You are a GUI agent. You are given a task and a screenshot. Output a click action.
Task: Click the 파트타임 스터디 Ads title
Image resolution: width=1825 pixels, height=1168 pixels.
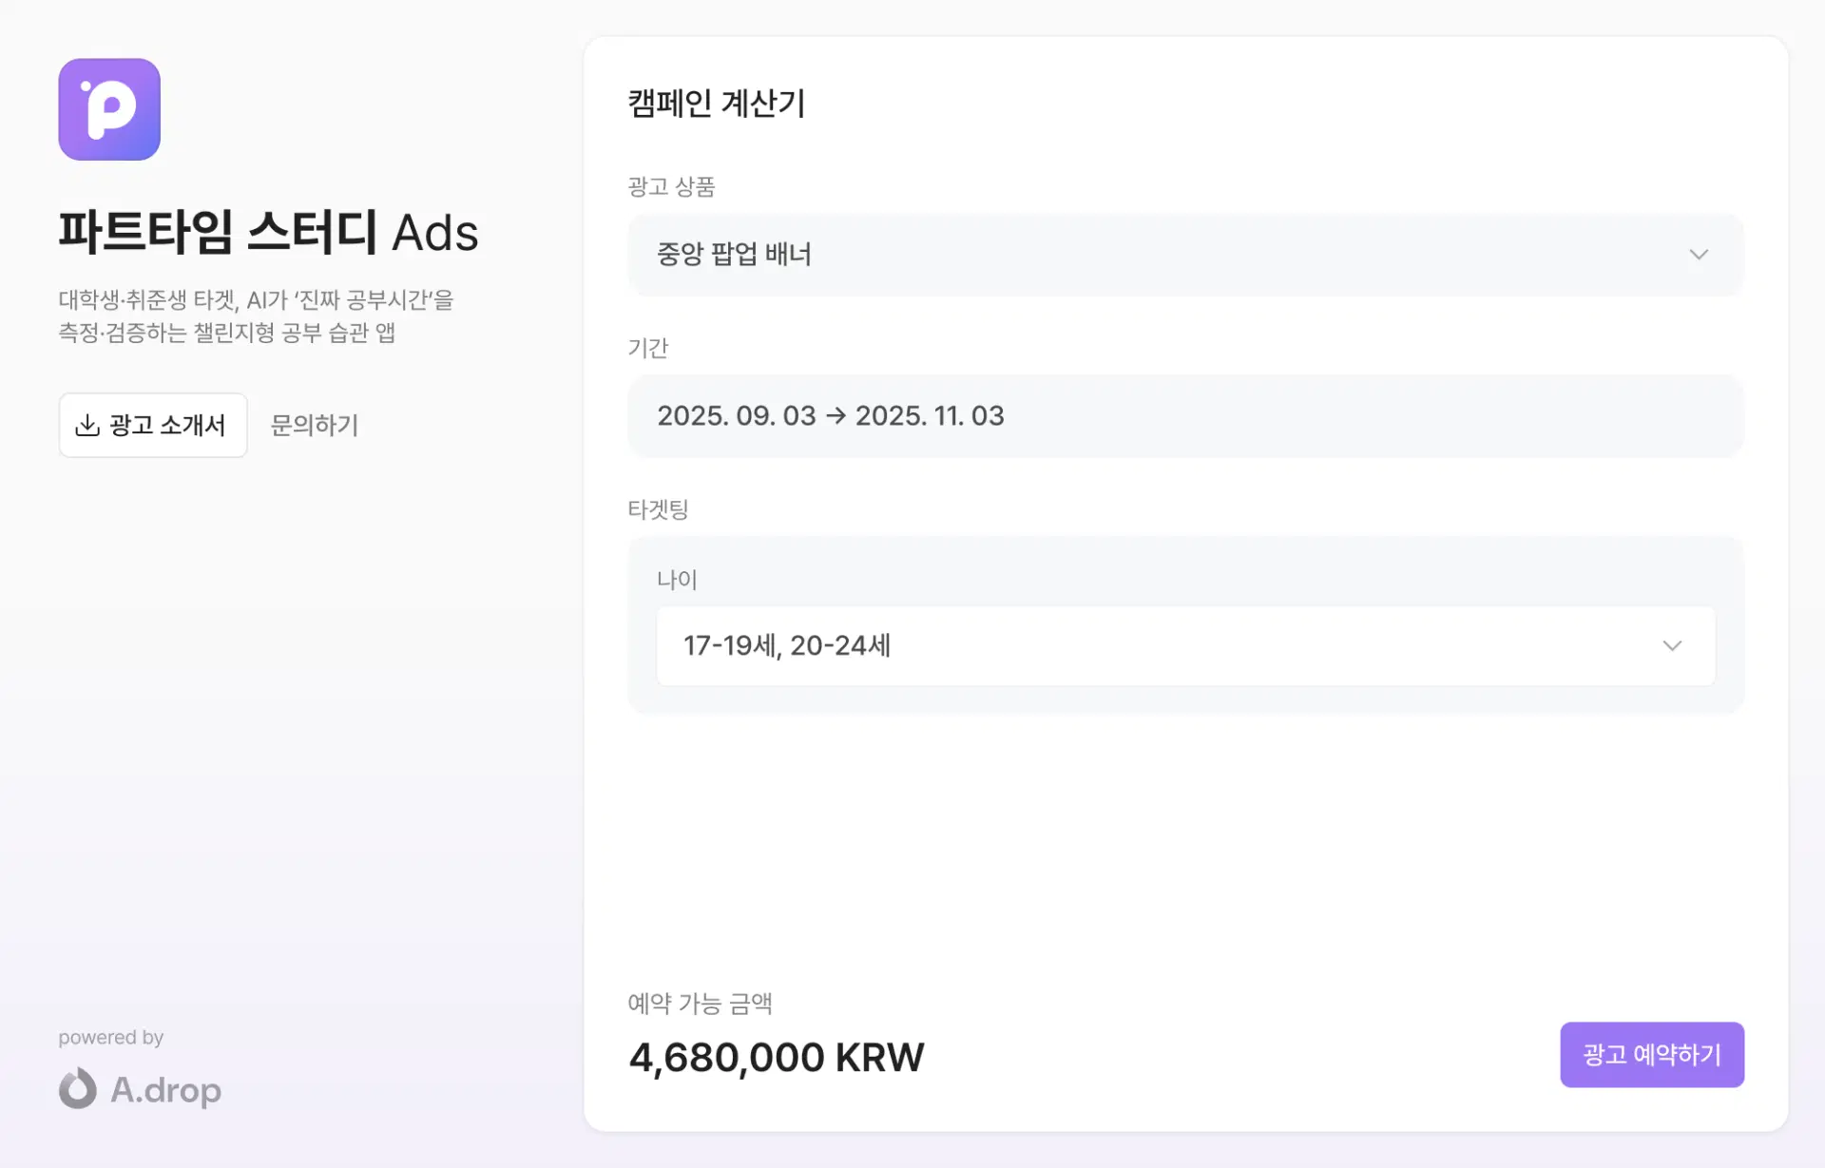tap(269, 232)
